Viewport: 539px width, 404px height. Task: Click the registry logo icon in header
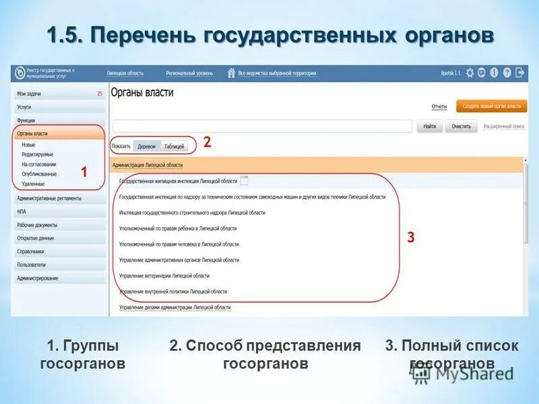(x=20, y=73)
